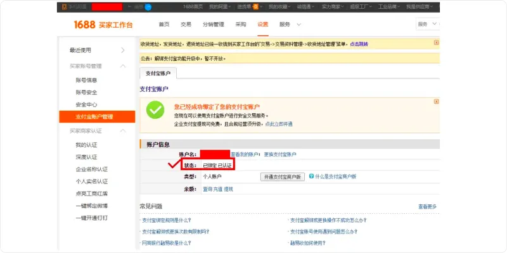Click the 开通支付宝商户版 button
The image size is (507, 253).
pos(283,177)
